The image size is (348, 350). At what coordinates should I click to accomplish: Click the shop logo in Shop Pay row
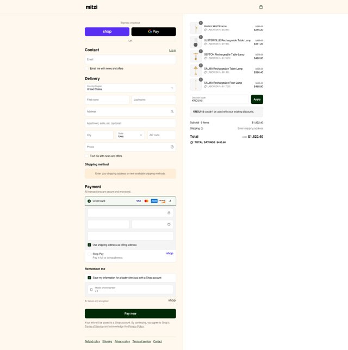point(170,253)
